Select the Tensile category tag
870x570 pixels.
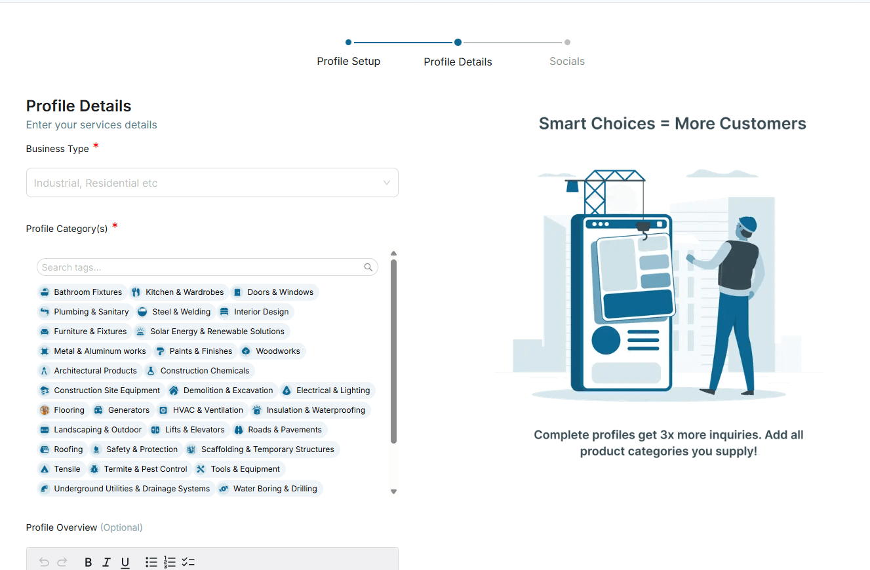pos(60,469)
